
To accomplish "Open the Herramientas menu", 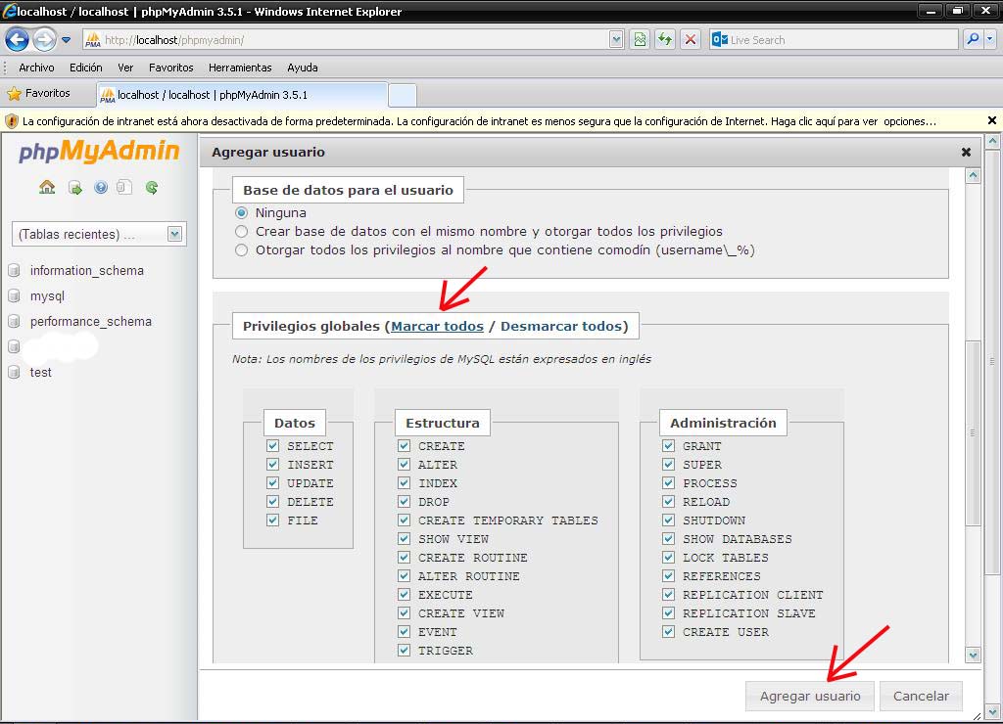I will click(x=240, y=68).
